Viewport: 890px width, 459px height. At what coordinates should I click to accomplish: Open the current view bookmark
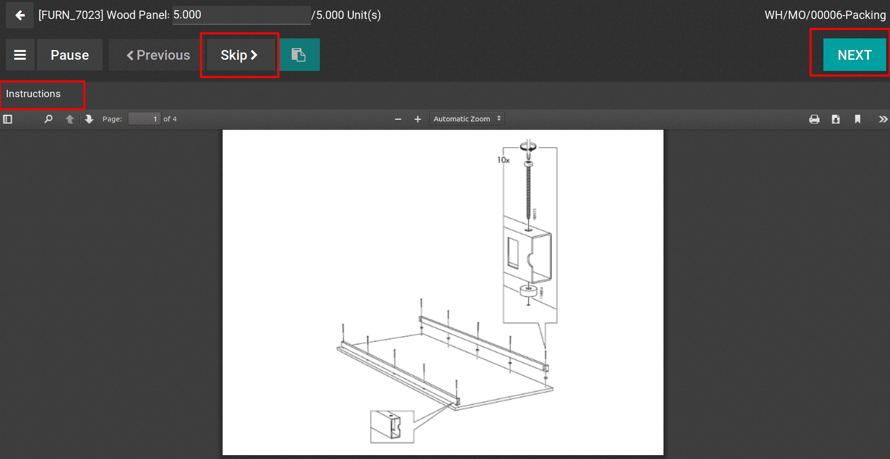point(857,119)
